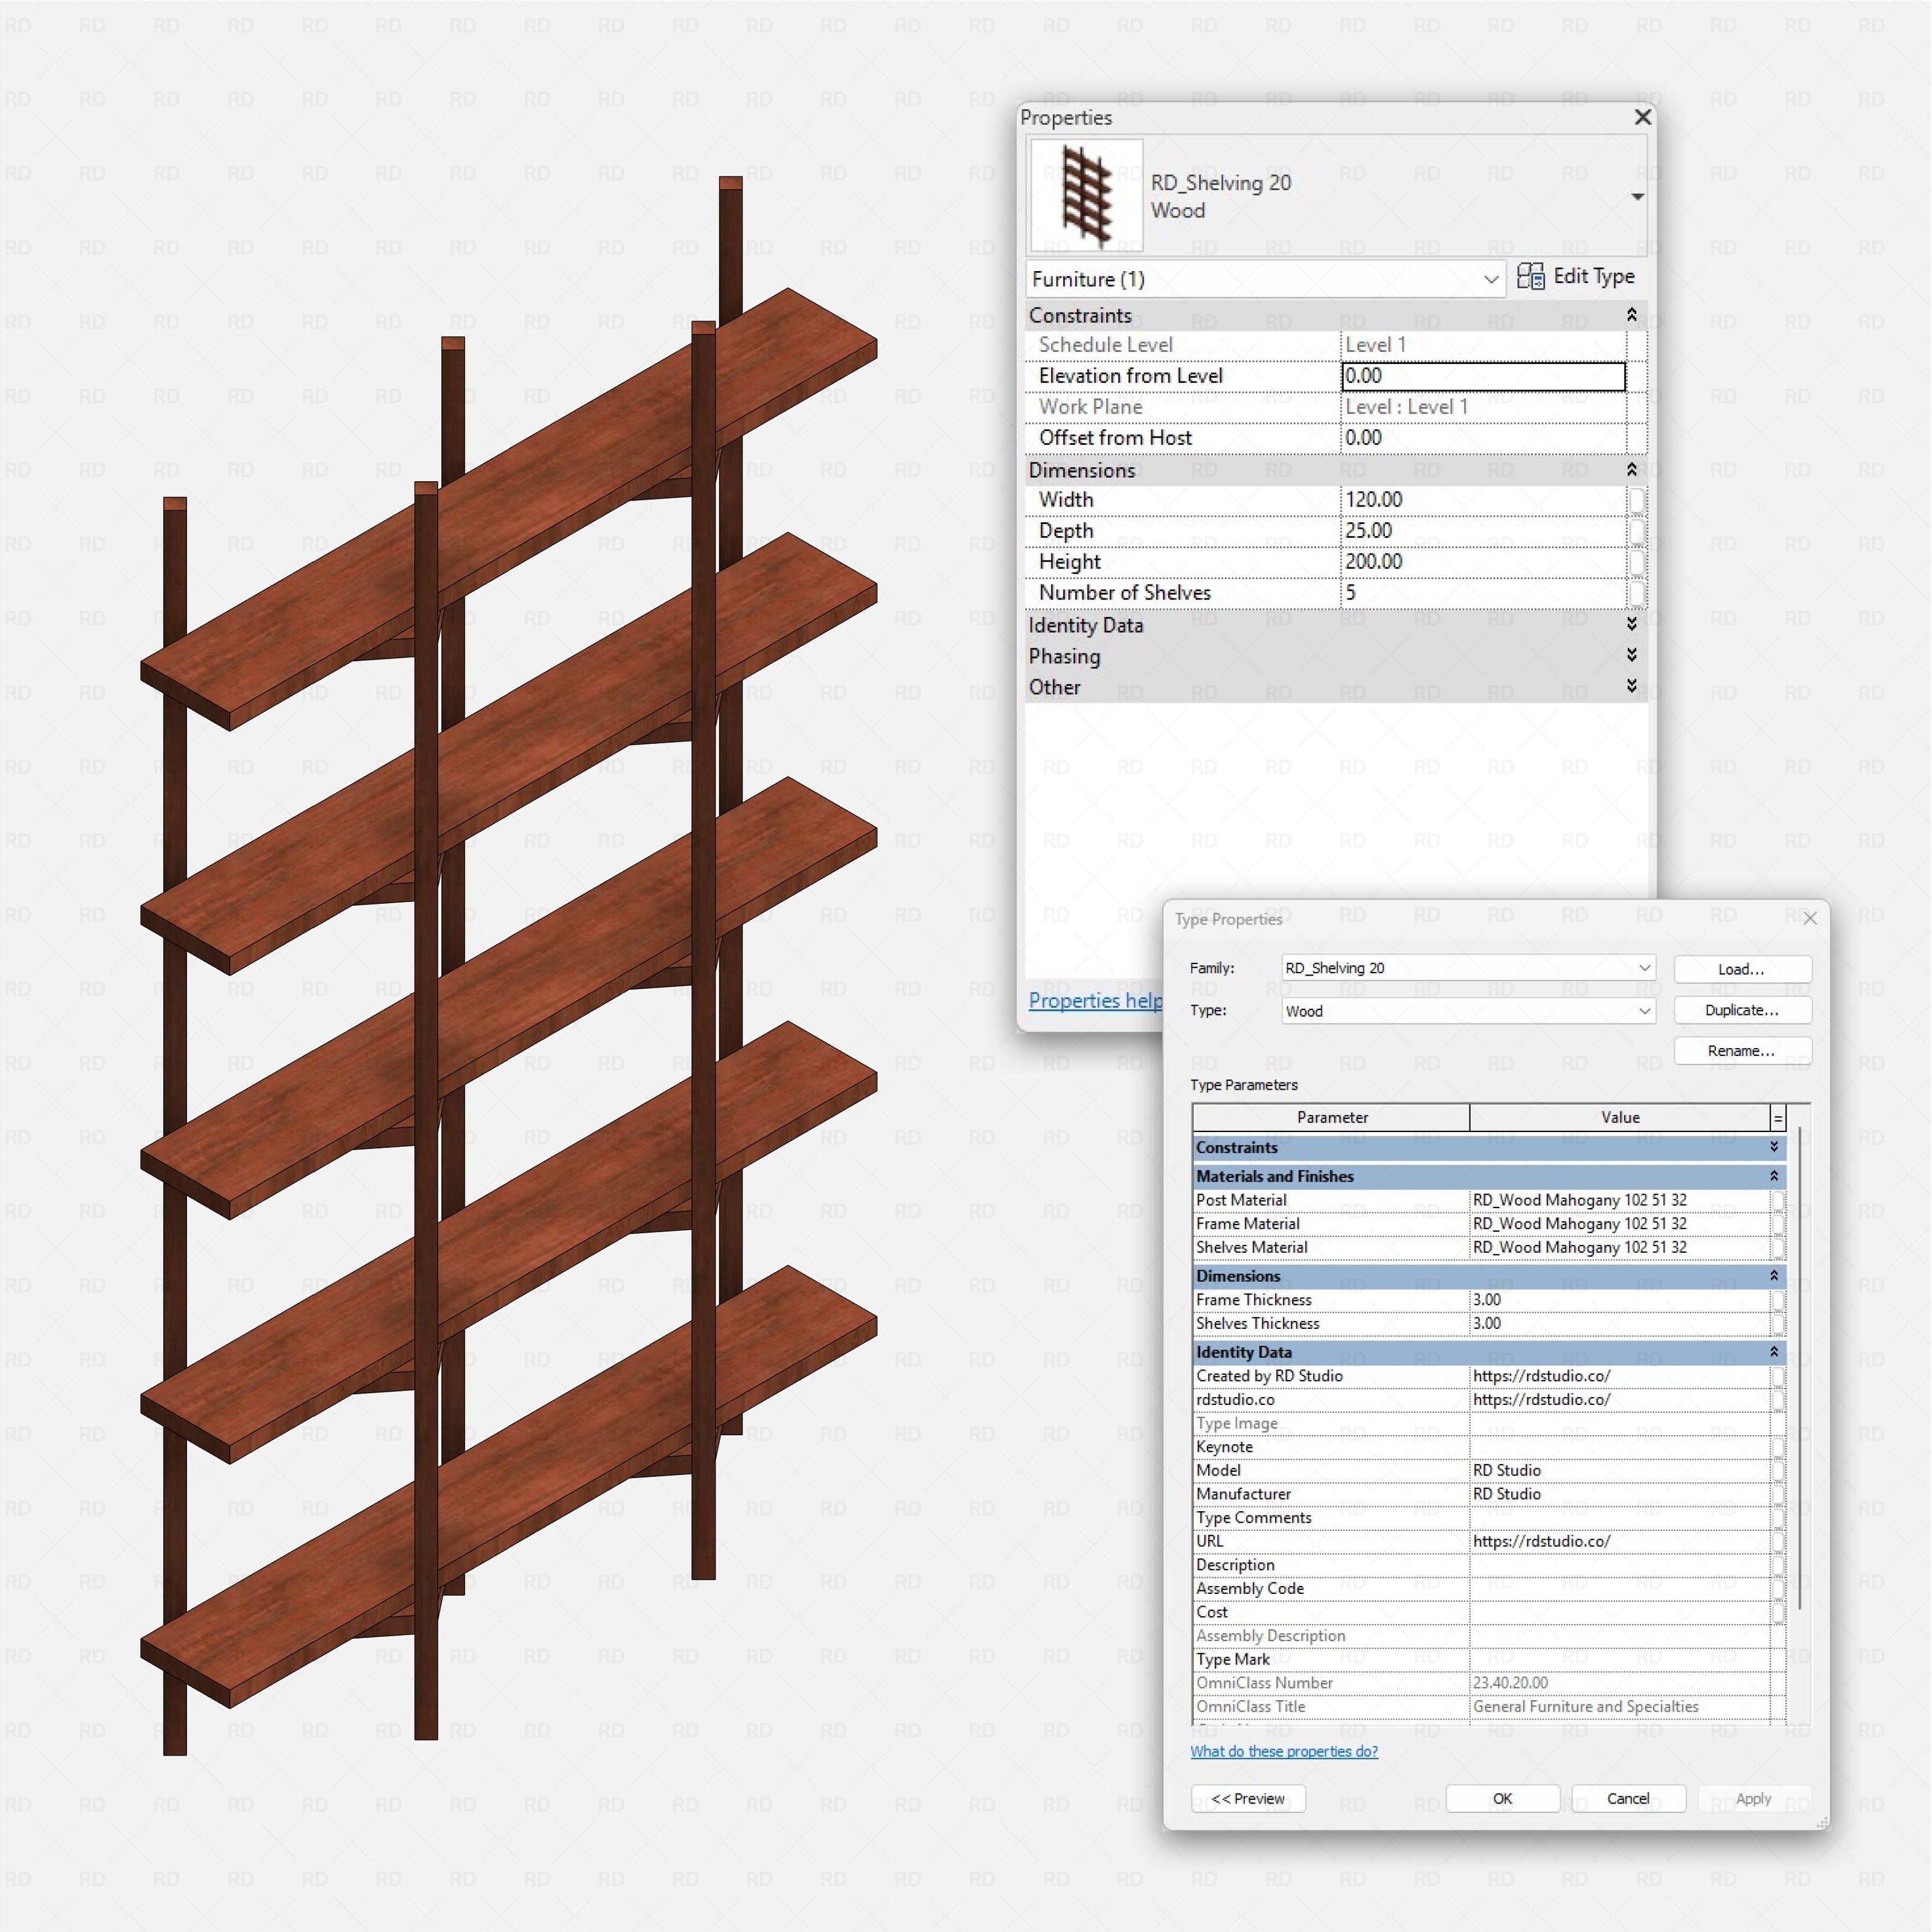Click the Width value 120.00

[x=1483, y=500]
